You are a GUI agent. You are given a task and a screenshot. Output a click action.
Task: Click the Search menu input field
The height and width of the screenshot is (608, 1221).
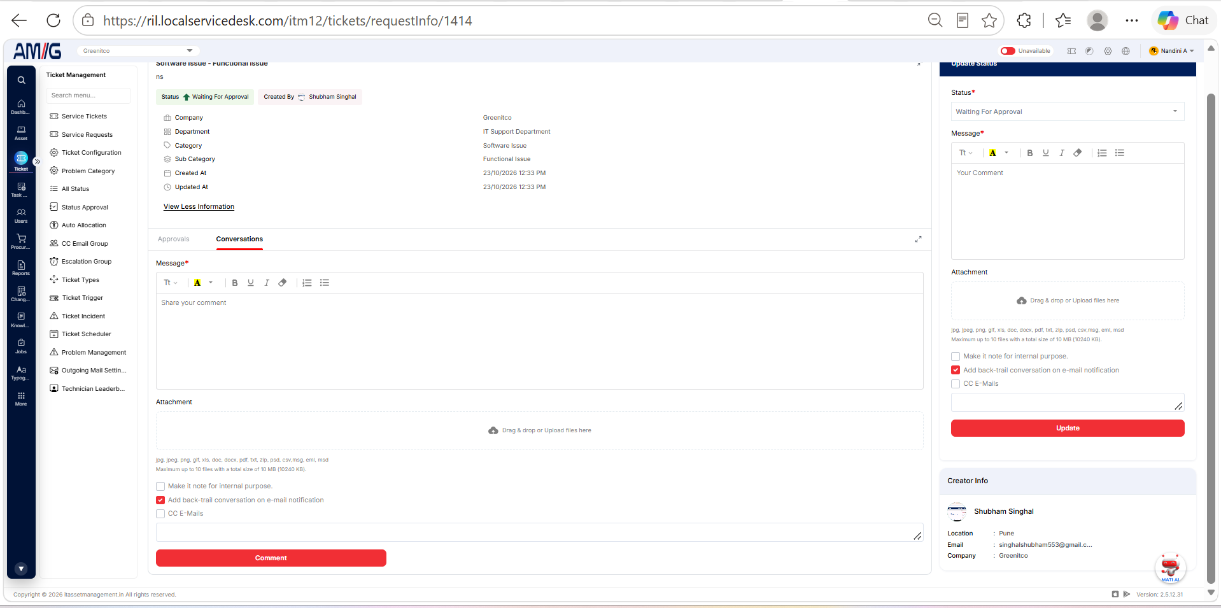(x=88, y=95)
